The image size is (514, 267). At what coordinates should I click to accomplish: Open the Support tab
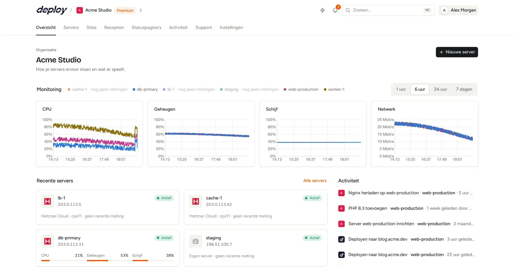(204, 28)
